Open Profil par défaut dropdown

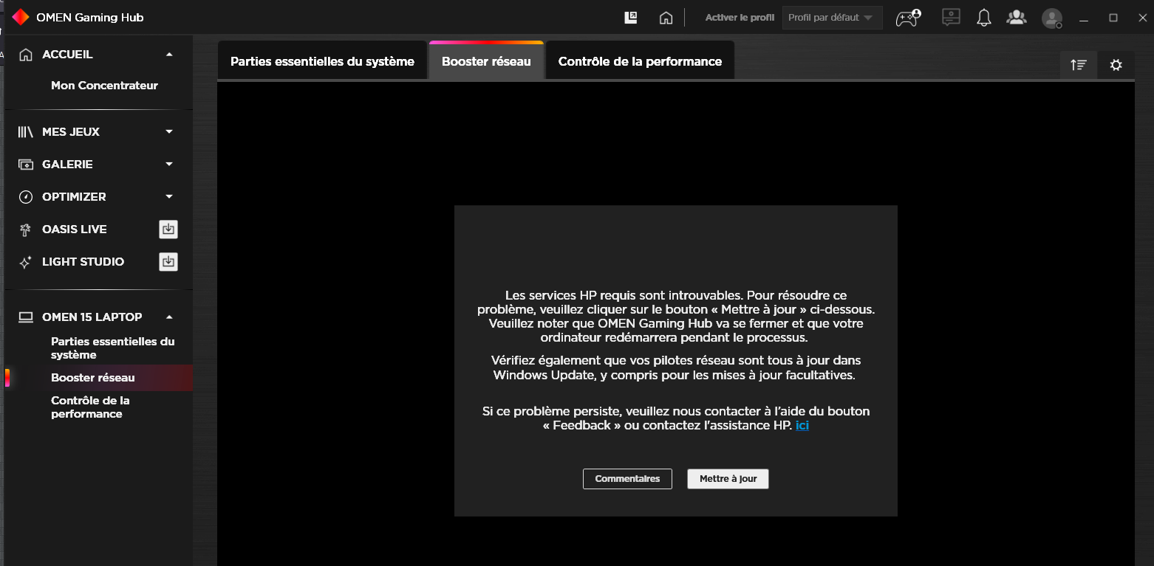coord(832,18)
